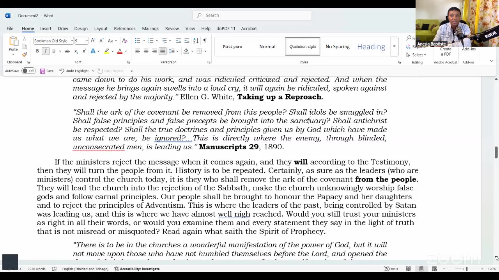Apply the First para style
The image size is (499, 280).
232,47
